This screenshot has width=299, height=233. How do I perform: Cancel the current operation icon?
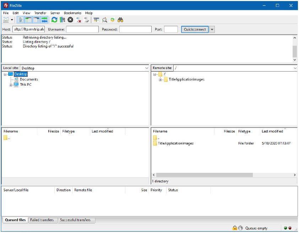click(x=70, y=20)
